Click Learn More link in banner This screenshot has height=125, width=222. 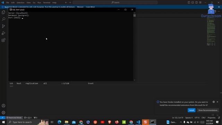pos(90,7)
